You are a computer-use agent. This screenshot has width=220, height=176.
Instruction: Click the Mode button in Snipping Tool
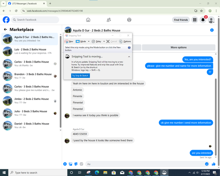pos(81,41)
